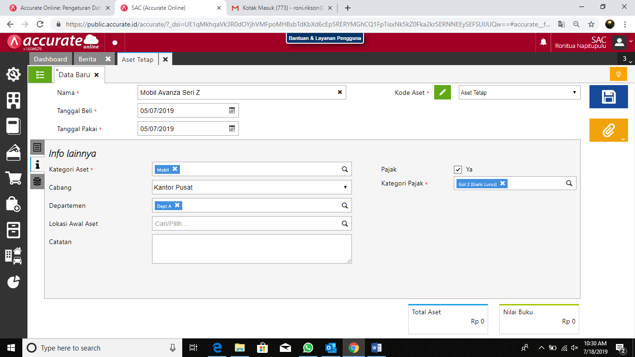This screenshot has height=357, width=635.
Task: Open calendar picker for Tanggal Pakai
Action: [232, 129]
